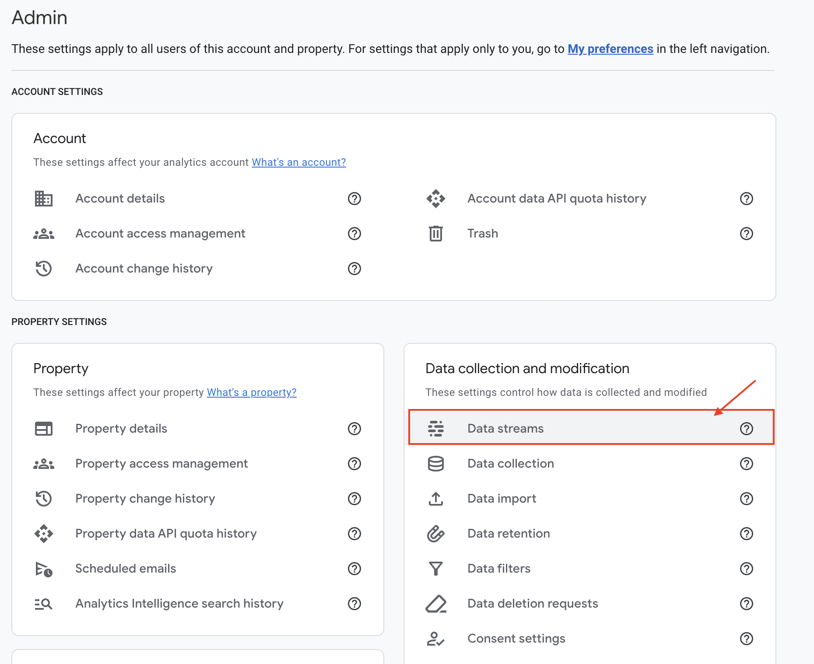Screen dimensions: 814x664
Task: Open Property access management
Action: tap(161, 464)
